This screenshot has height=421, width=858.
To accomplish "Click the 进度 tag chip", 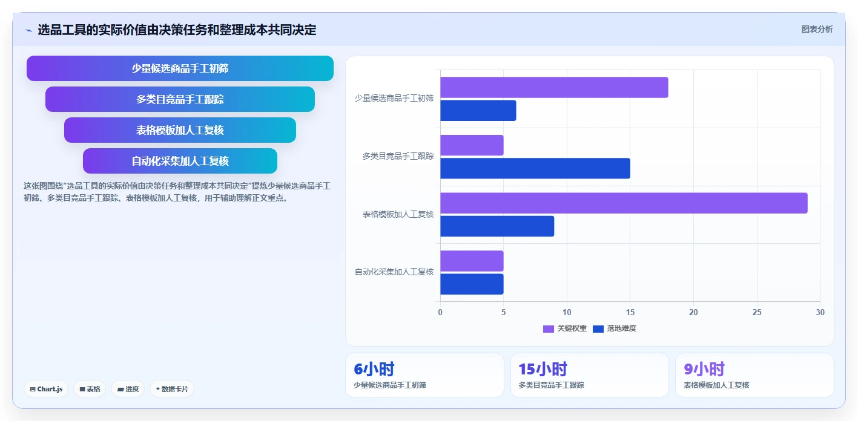I will [x=128, y=389].
